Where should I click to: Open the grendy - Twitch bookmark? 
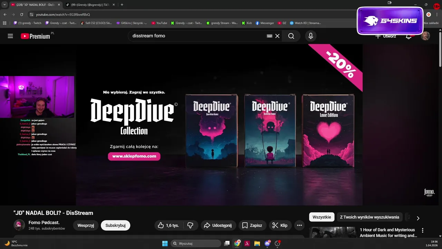coord(27,23)
